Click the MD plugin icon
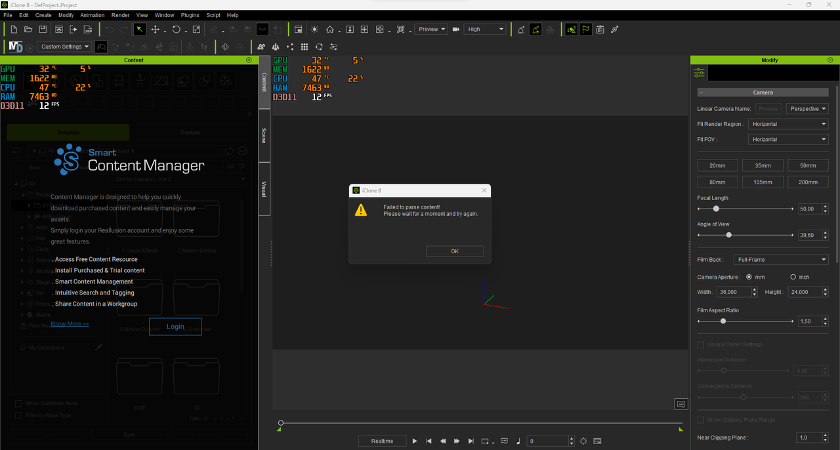This screenshot has width=840, height=450. [x=15, y=47]
